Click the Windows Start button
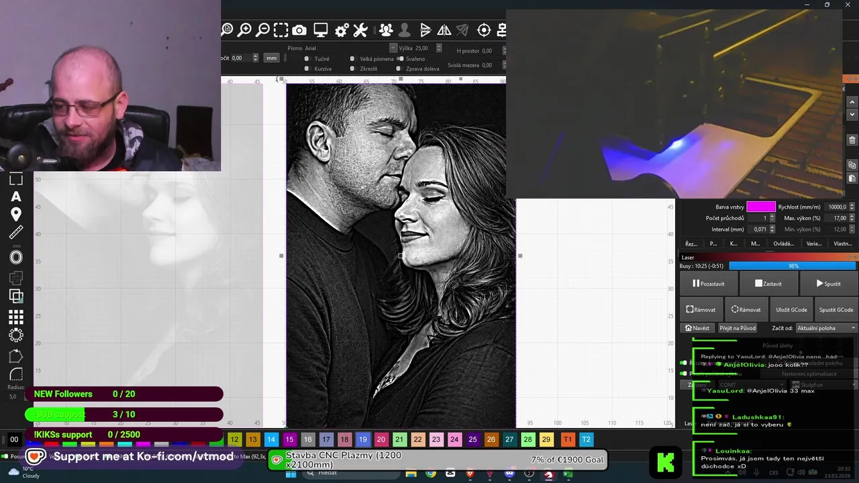This screenshot has height=483, width=859. tap(291, 474)
